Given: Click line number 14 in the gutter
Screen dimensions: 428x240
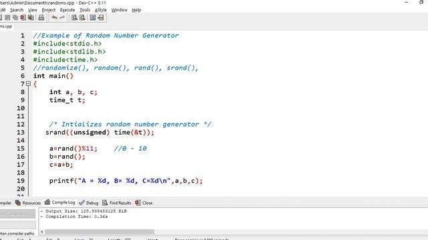Looking at the screenshot, I should pos(21,141).
